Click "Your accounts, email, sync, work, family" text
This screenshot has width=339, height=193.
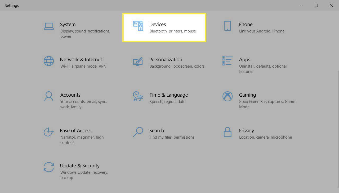pos(83,104)
